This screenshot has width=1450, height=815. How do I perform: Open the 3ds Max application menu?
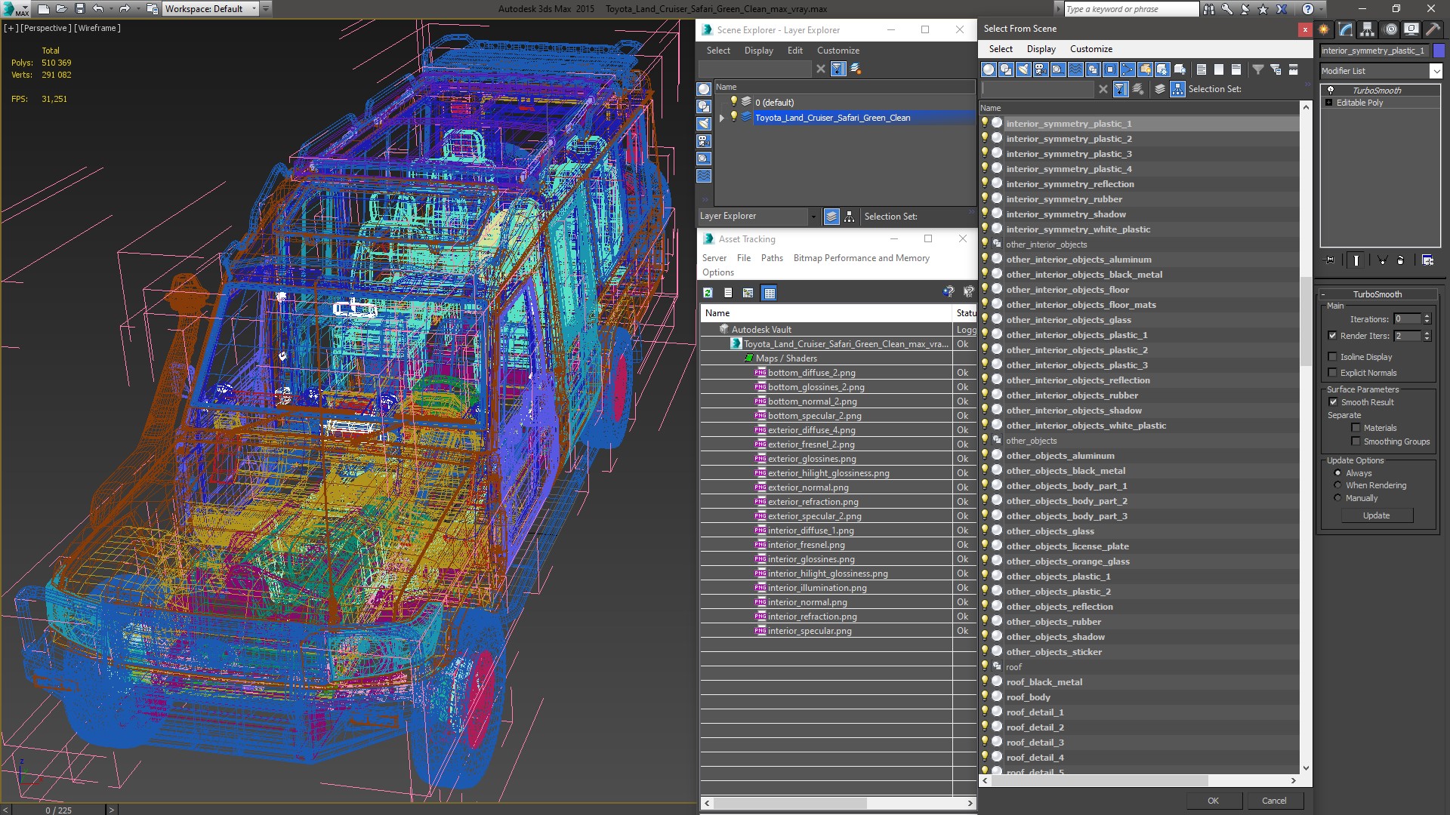[17, 9]
